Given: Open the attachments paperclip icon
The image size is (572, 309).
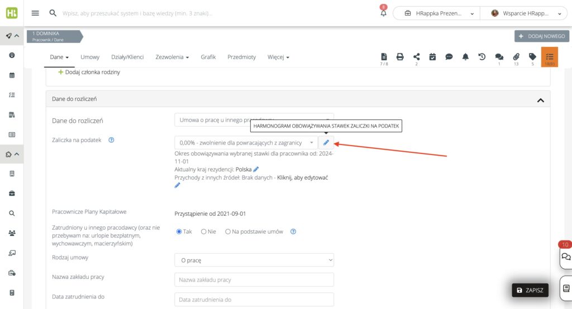Looking at the screenshot, I should (x=516, y=57).
